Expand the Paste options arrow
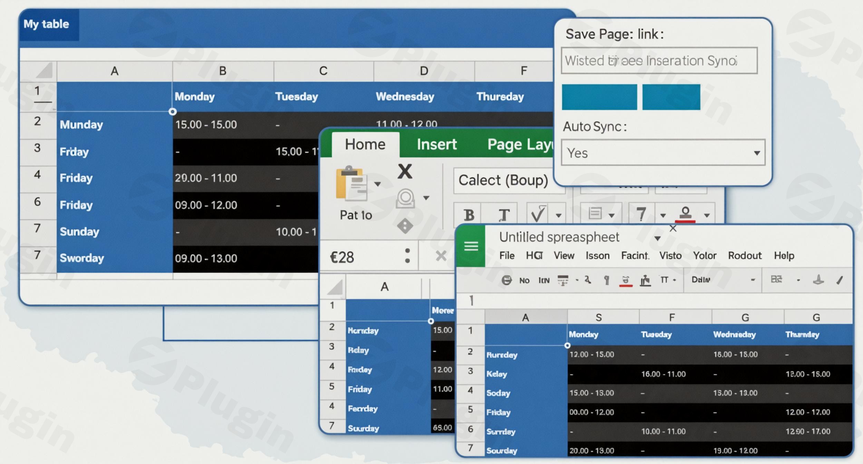863x464 pixels. (378, 184)
